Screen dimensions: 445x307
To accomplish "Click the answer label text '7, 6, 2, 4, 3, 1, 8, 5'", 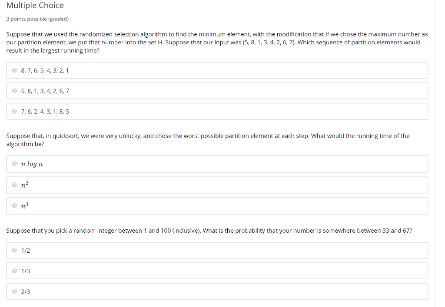I will (45, 112).
